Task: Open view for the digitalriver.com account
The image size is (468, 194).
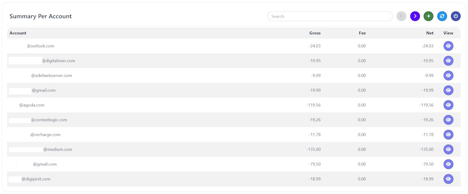Action: tap(448, 61)
